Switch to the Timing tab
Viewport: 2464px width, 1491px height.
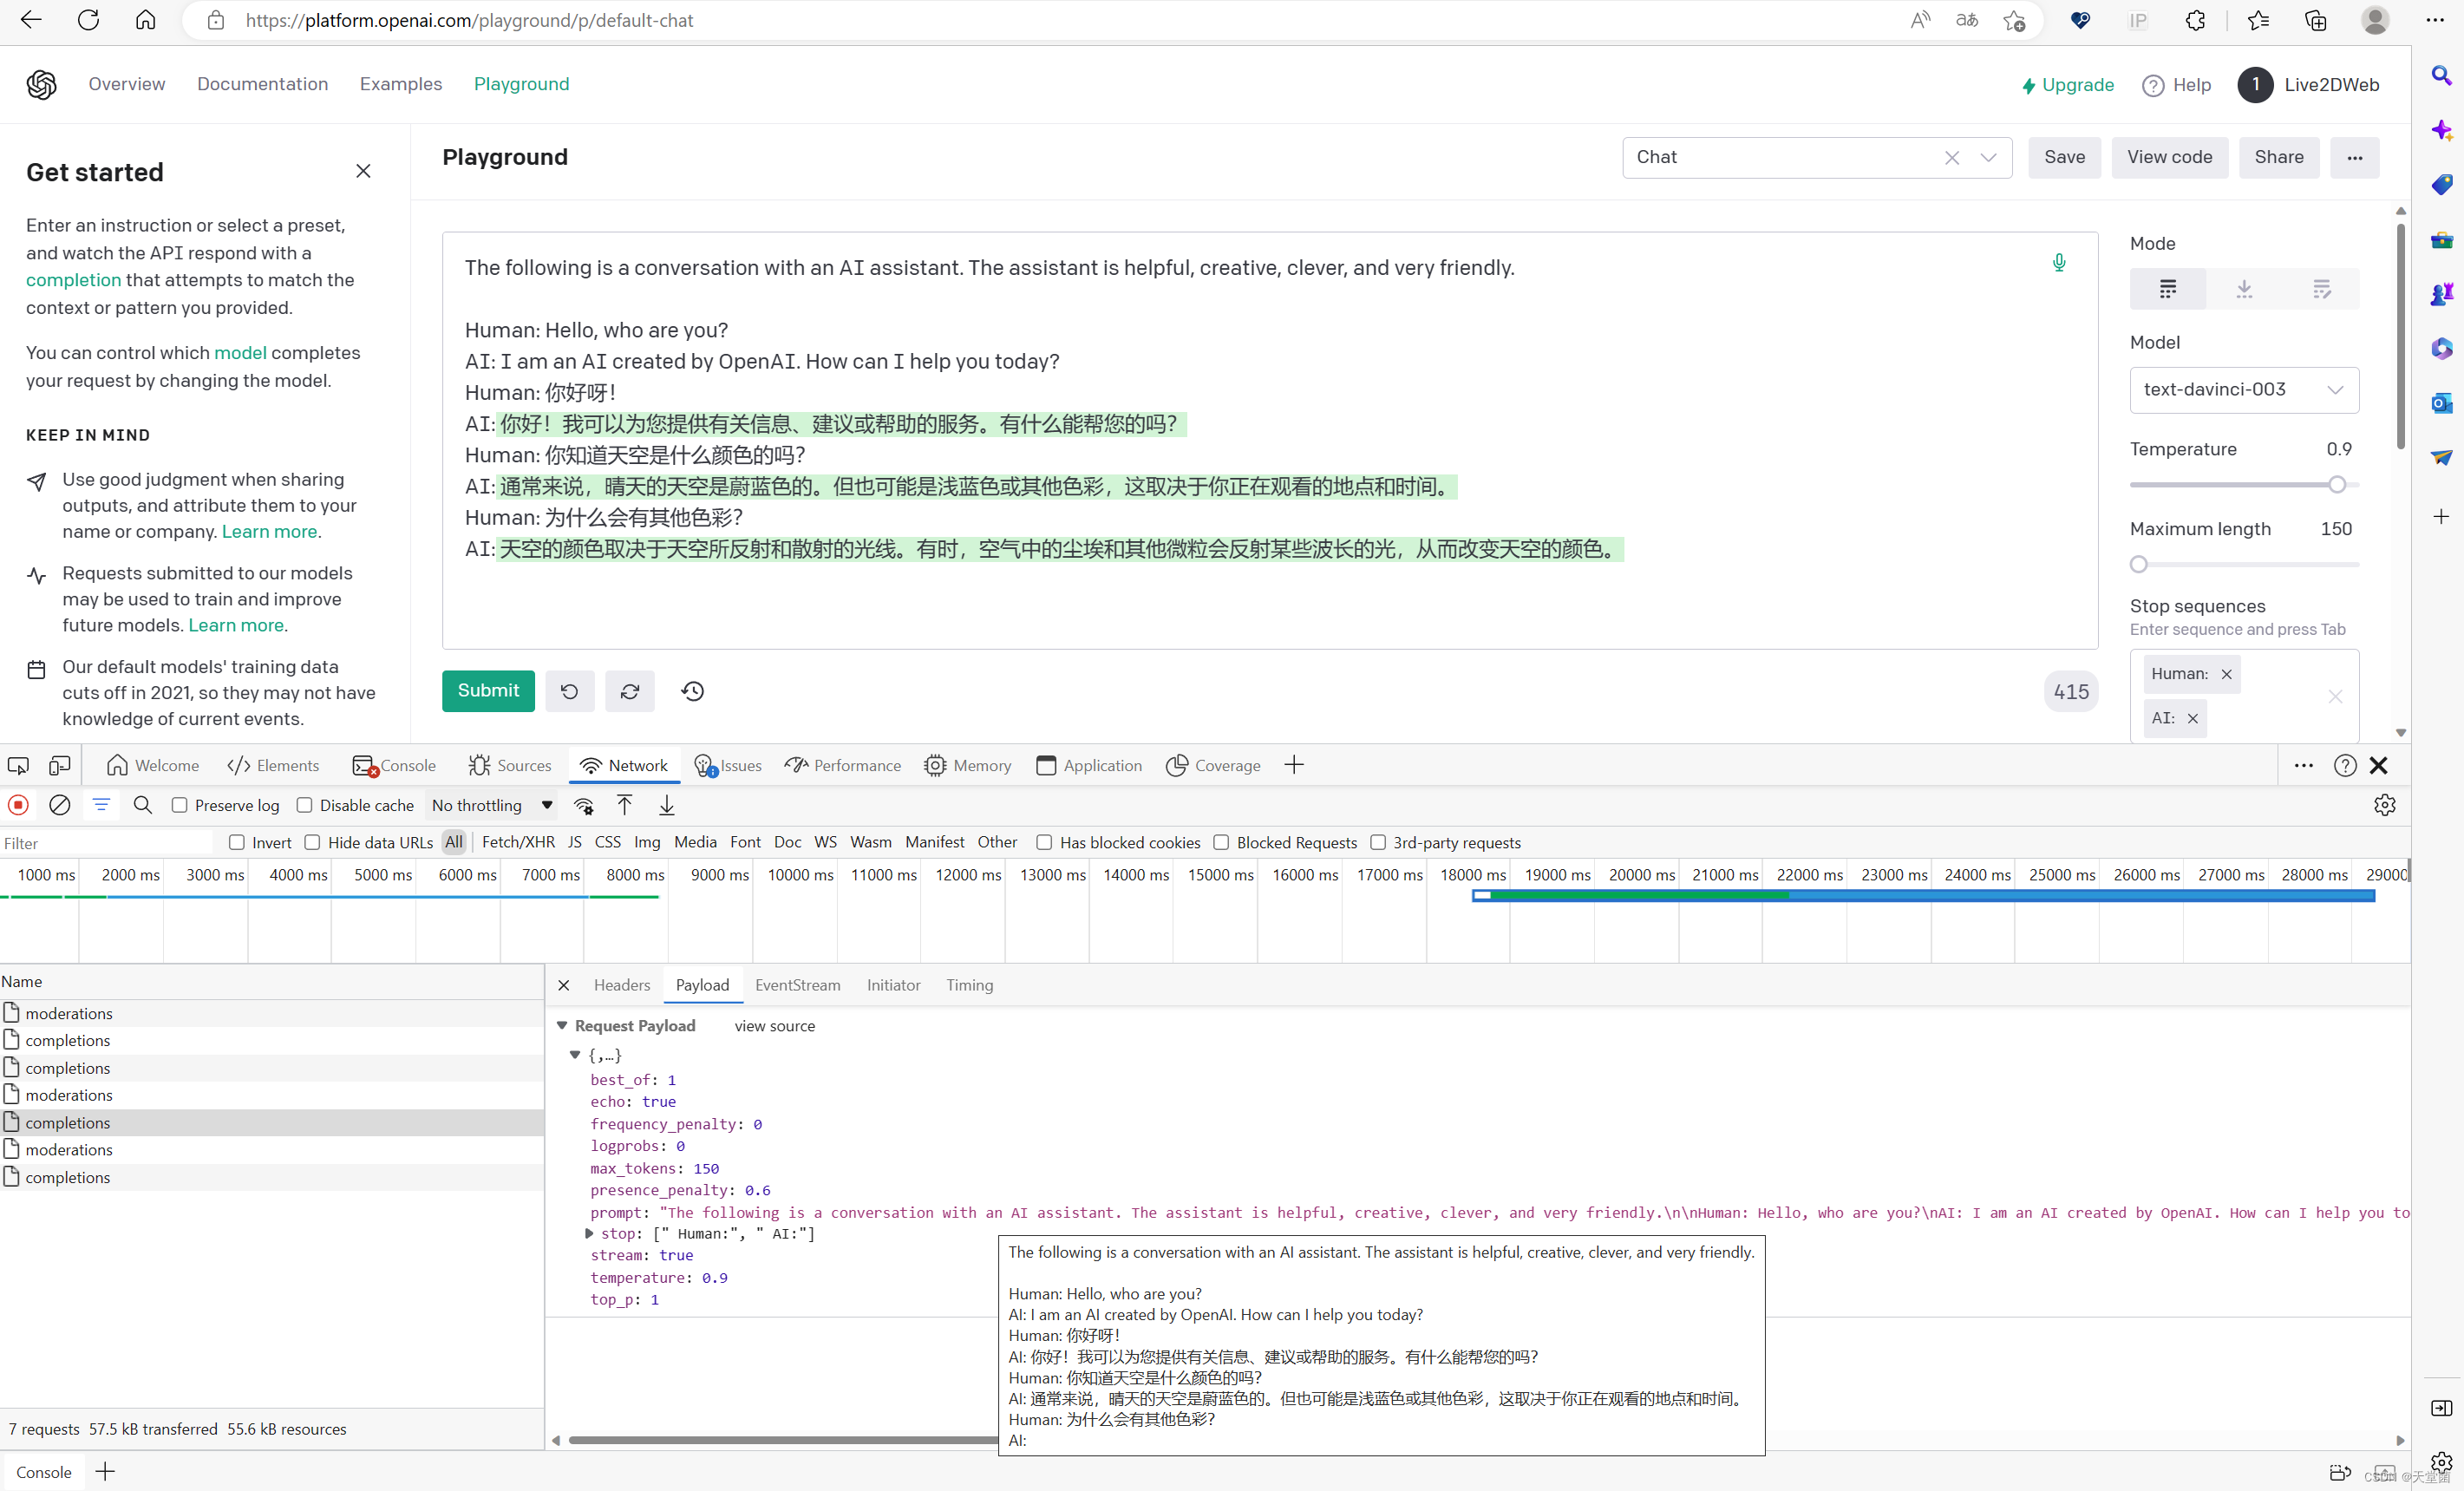coord(970,985)
